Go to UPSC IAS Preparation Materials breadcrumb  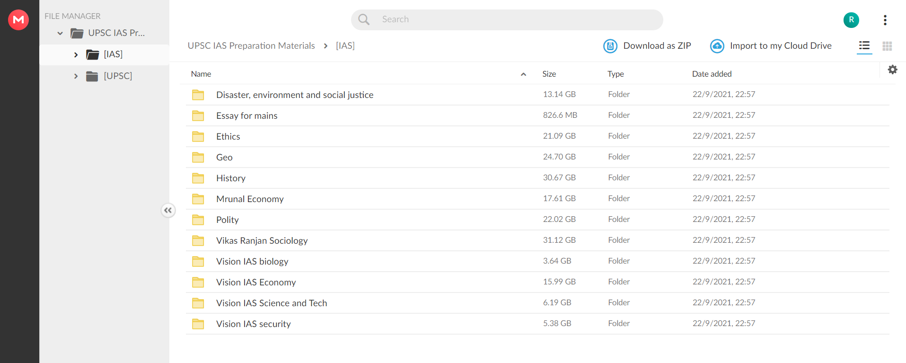click(x=251, y=46)
